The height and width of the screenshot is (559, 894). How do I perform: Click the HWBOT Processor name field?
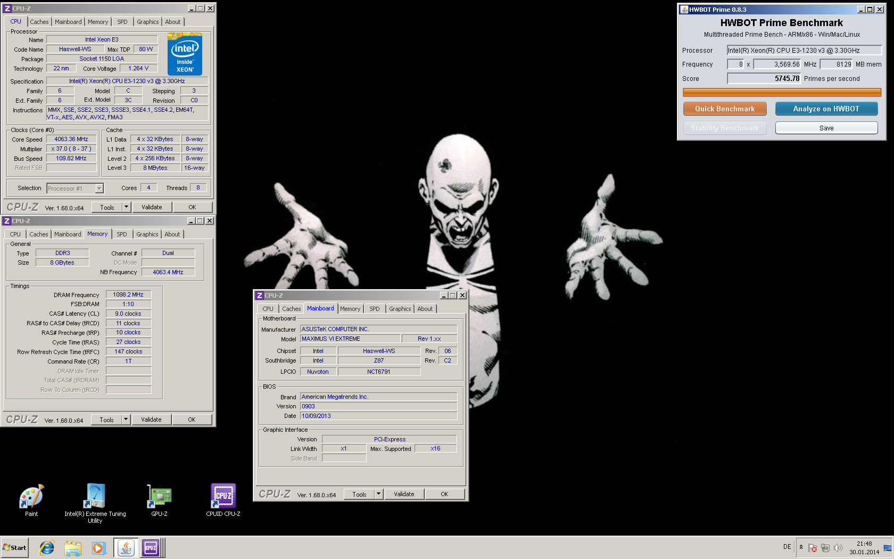click(x=805, y=50)
